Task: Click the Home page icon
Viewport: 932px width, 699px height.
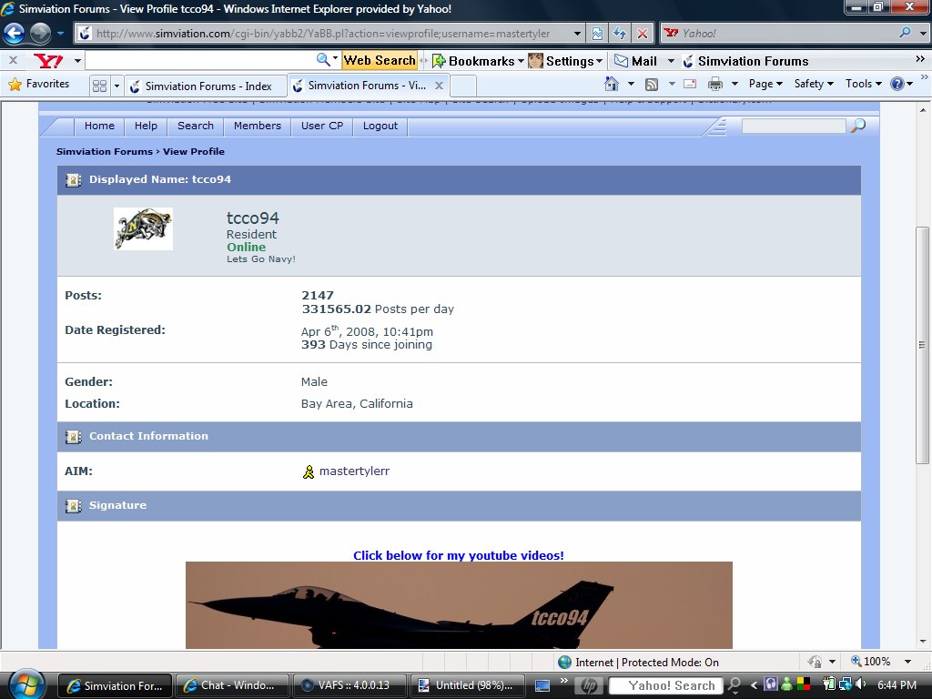Action: coord(611,84)
